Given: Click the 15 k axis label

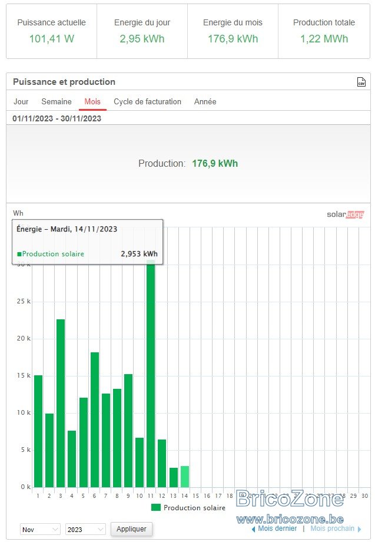Looking at the screenshot, I should [24, 375].
